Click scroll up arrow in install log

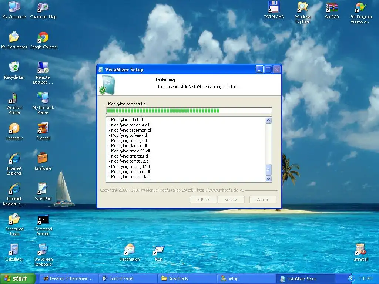268,120
